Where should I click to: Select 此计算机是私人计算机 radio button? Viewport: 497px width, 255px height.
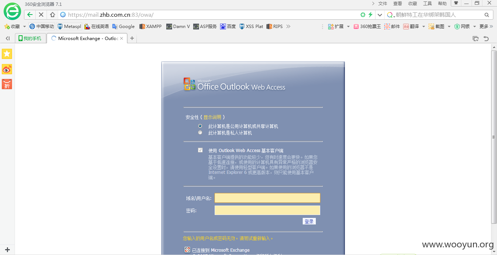200,132
